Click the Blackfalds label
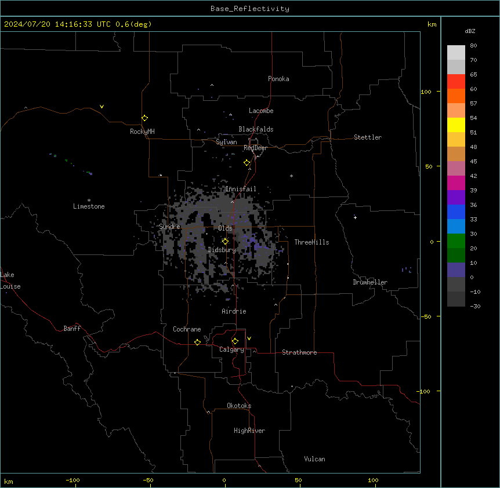Image resolution: width=500 pixels, height=488 pixels. coord(256,129)
